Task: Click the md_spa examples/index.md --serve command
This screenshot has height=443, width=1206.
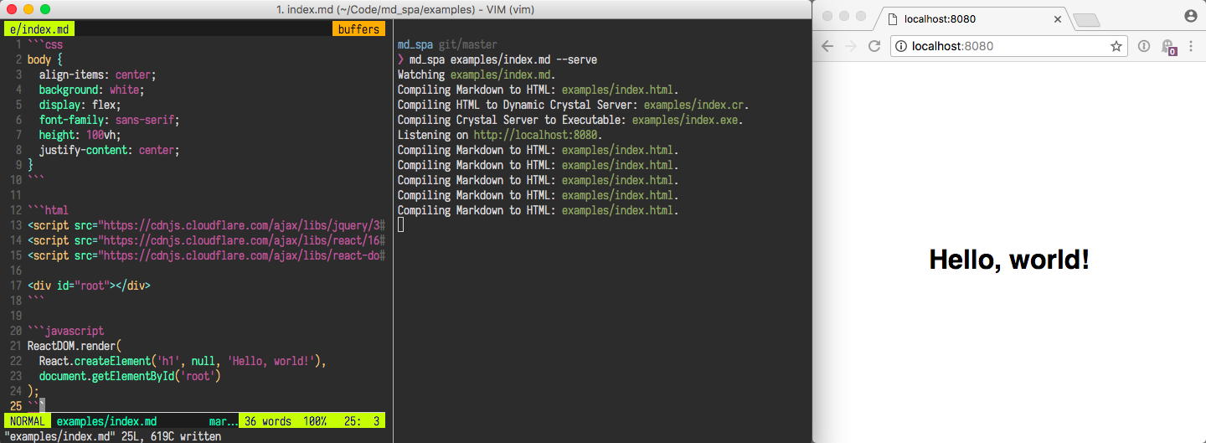Action: tap(503, 59)
